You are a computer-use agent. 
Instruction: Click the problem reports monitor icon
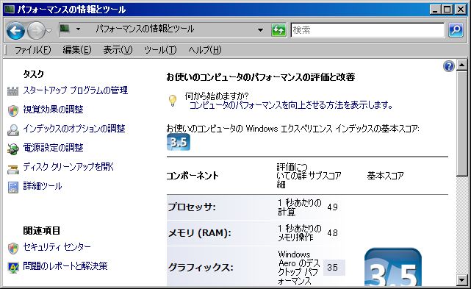13,268
